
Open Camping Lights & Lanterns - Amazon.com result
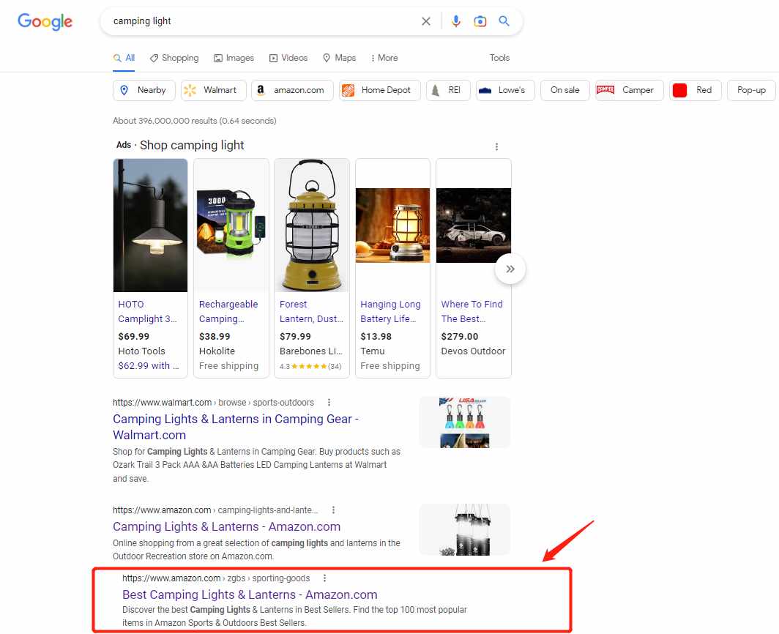(226, 526)
